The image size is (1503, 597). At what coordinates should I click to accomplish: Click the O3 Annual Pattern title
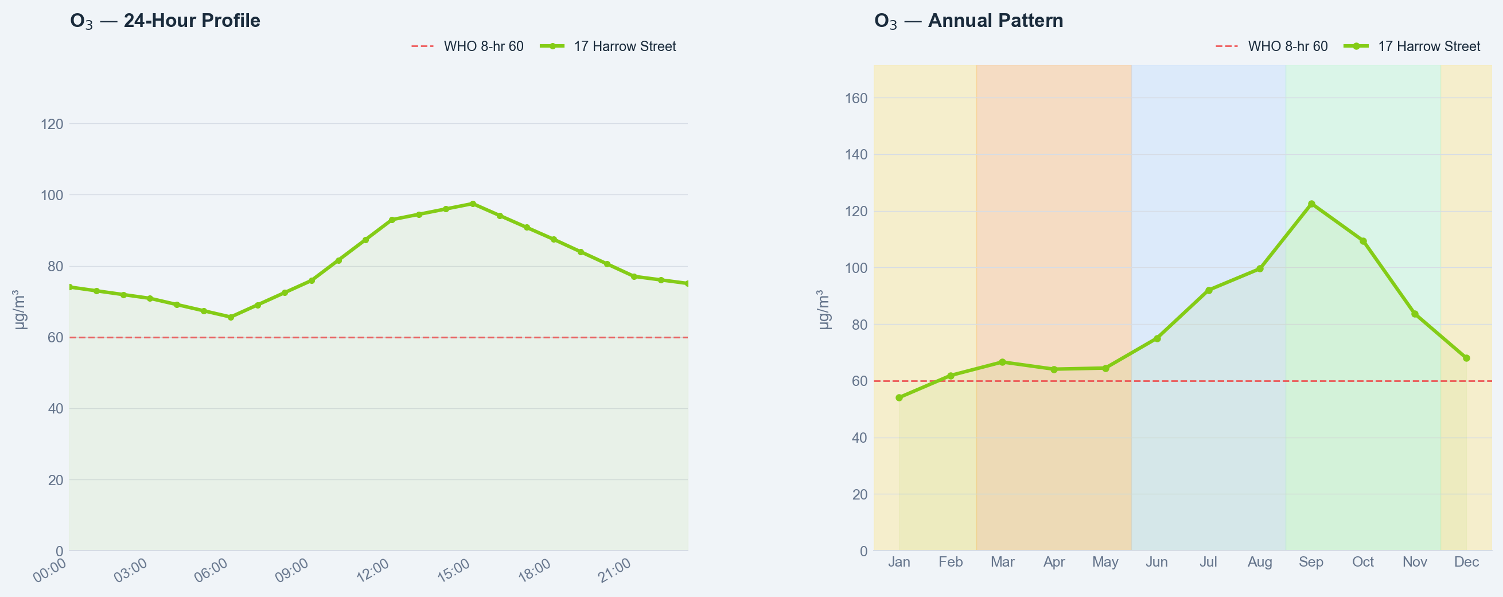pos(968,21)
